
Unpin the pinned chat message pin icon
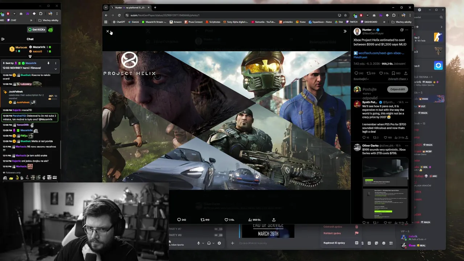point(48,63)
